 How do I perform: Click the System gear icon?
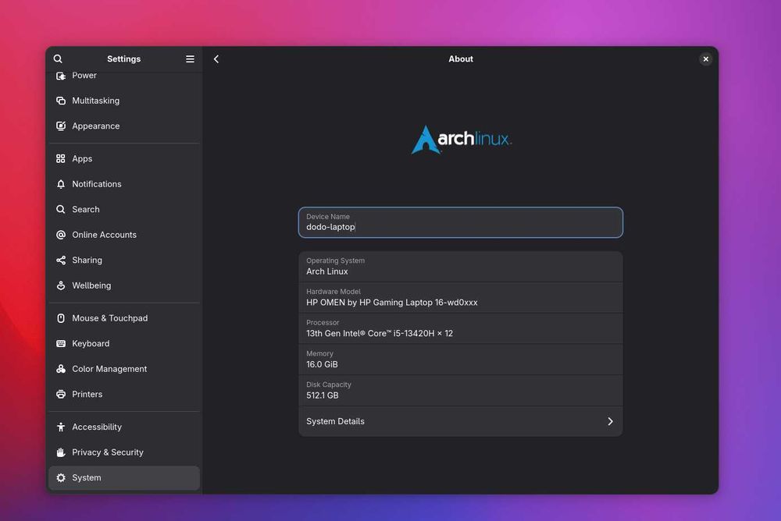pos(61,477)
